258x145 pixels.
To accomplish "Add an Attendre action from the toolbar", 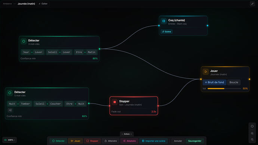I will pos(111,141).
